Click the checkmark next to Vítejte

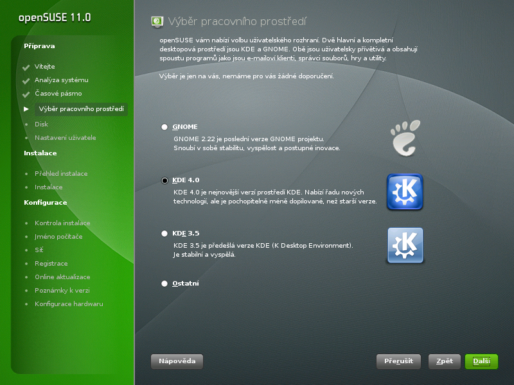click(26, 67)
